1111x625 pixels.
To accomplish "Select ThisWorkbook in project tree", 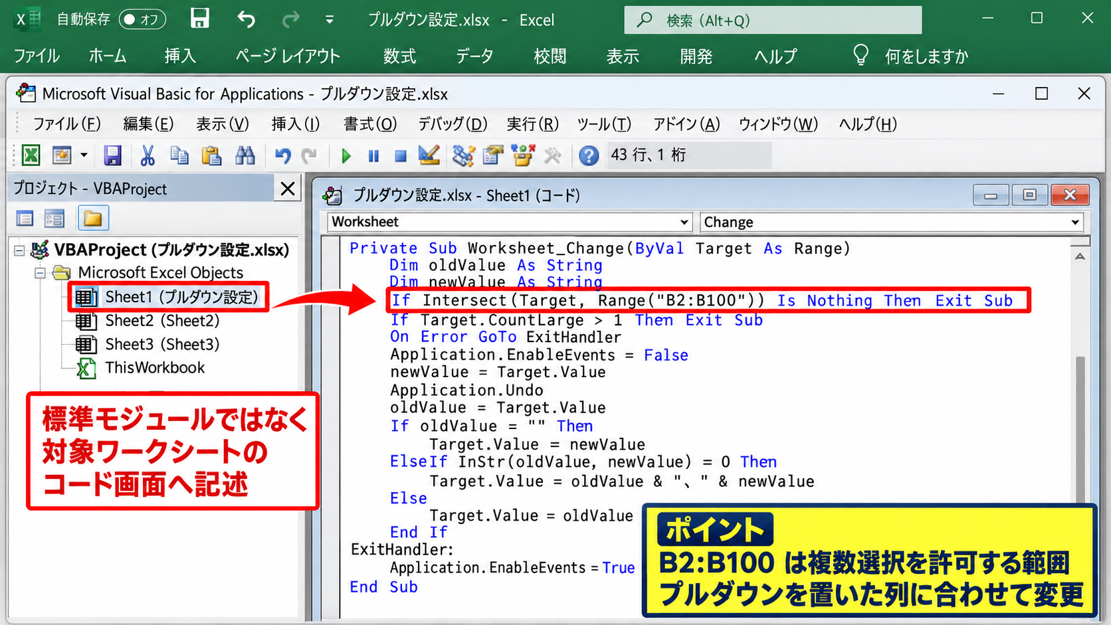I will point(142,368).
